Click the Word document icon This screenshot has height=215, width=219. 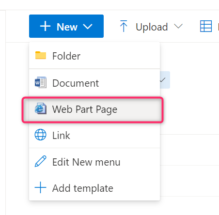[41, 82]
